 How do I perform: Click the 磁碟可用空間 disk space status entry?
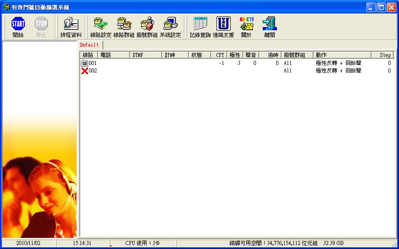point(286,243)
